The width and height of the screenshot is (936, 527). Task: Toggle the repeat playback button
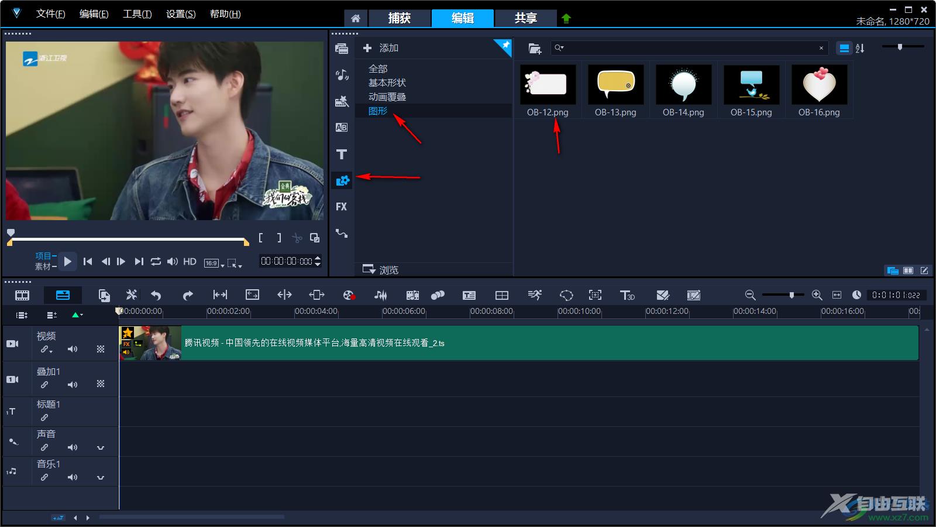(x=156, y=262)
